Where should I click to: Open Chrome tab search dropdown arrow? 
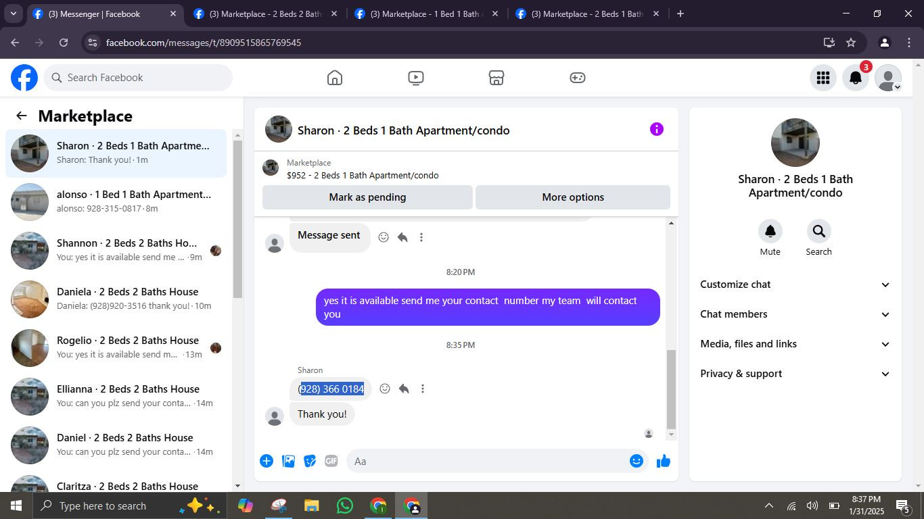click(13, 14)
